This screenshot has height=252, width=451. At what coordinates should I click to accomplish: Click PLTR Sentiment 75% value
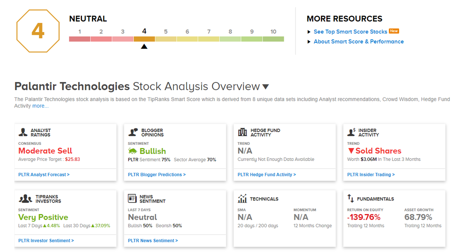pyautogui.click(x=166, y=160)
